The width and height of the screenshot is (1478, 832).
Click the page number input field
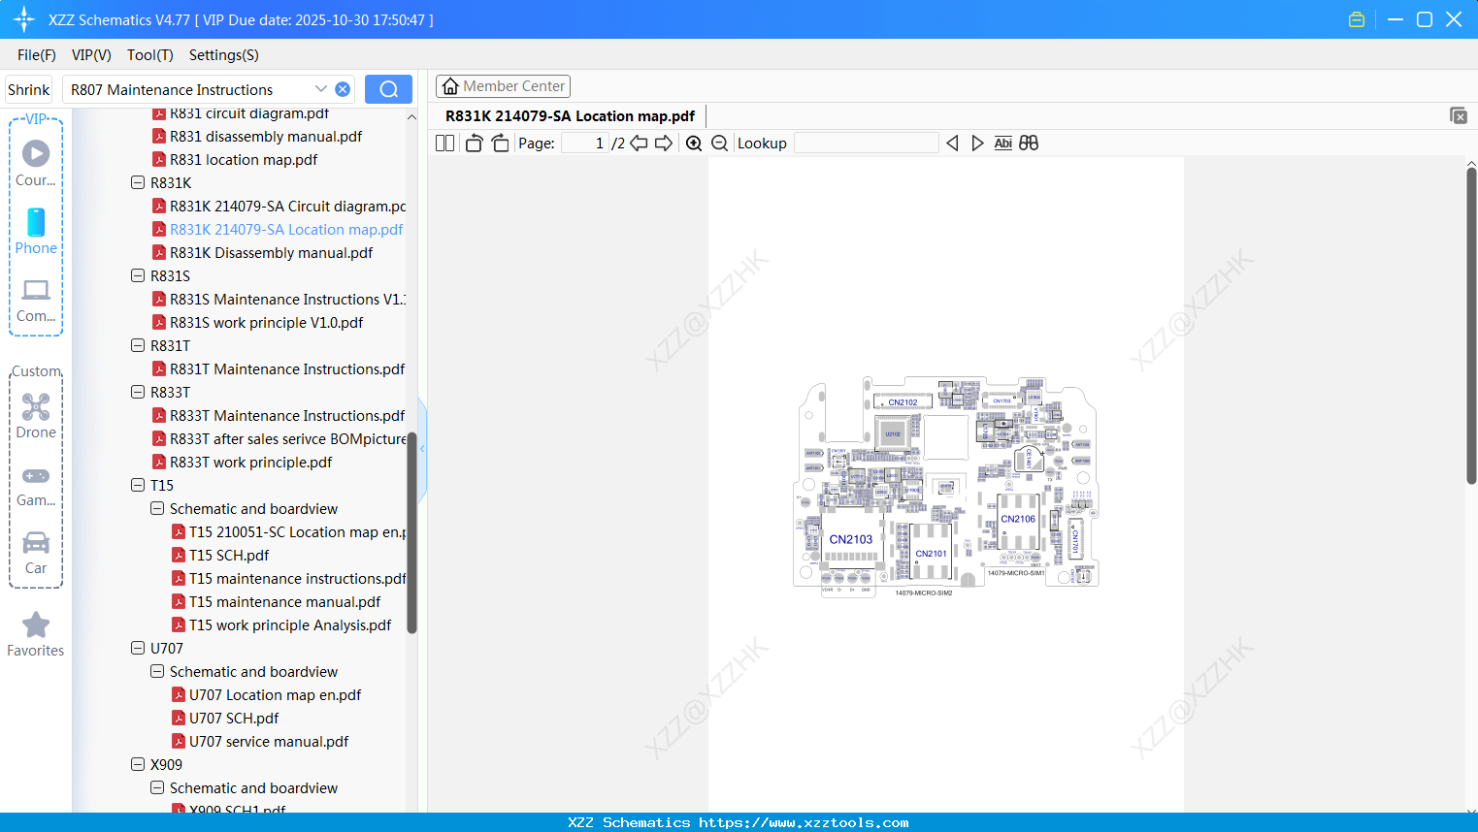[x=582, y=143]
